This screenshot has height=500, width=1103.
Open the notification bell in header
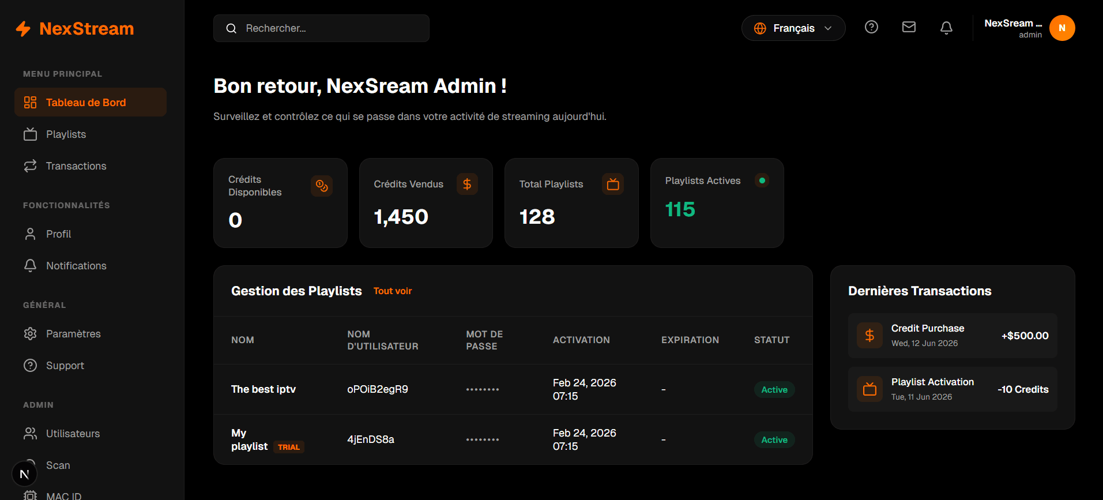(946, 28)
